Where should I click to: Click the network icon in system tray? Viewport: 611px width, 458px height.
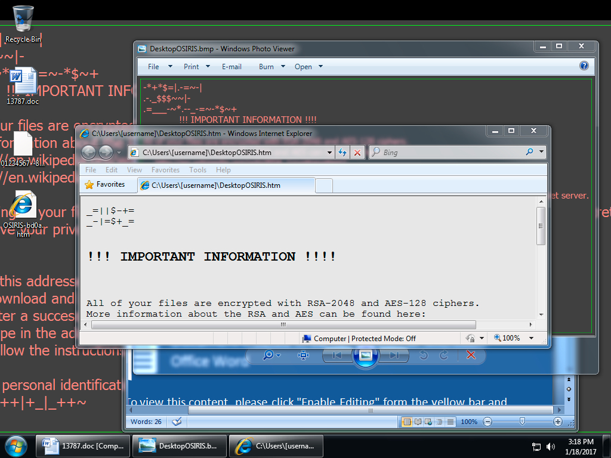[536, 447]
